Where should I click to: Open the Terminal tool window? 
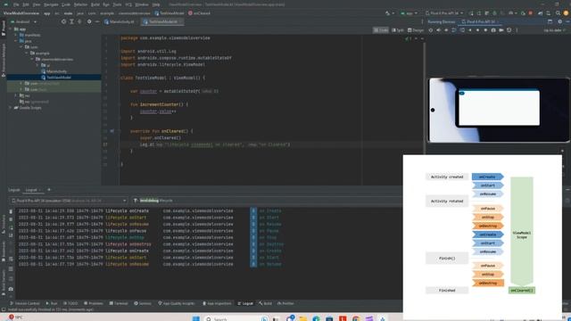point(119,303)
